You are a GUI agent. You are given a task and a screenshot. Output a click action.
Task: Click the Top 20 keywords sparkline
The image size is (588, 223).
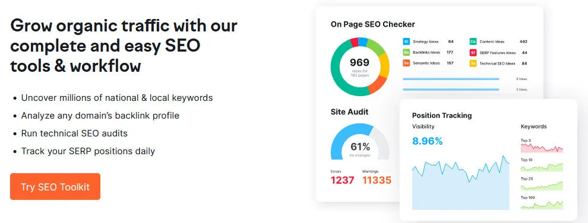(542, 186)
